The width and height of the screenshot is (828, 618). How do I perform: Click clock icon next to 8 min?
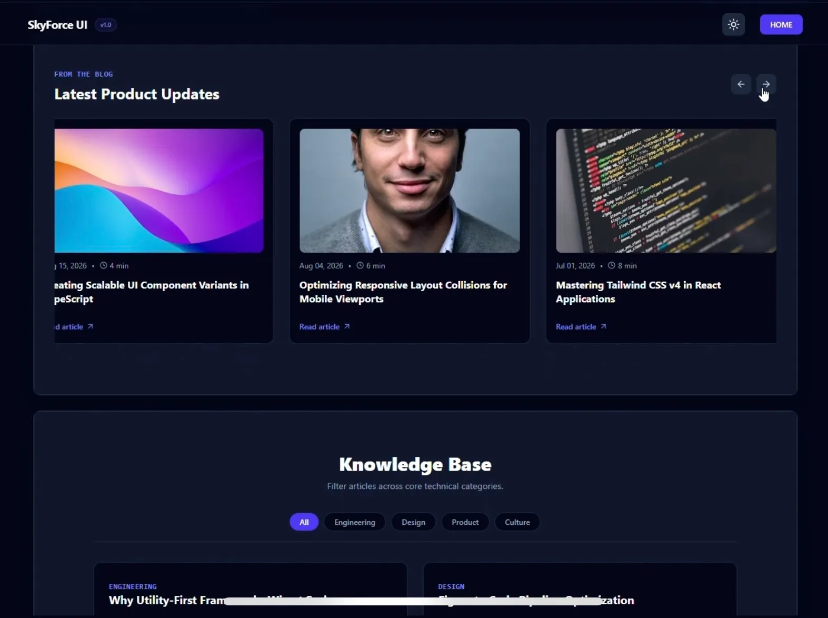612,265
